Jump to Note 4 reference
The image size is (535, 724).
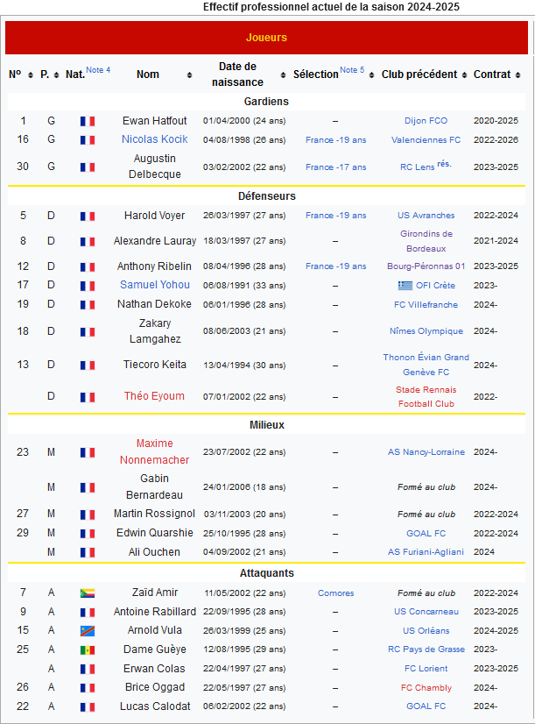click(98, 70)
